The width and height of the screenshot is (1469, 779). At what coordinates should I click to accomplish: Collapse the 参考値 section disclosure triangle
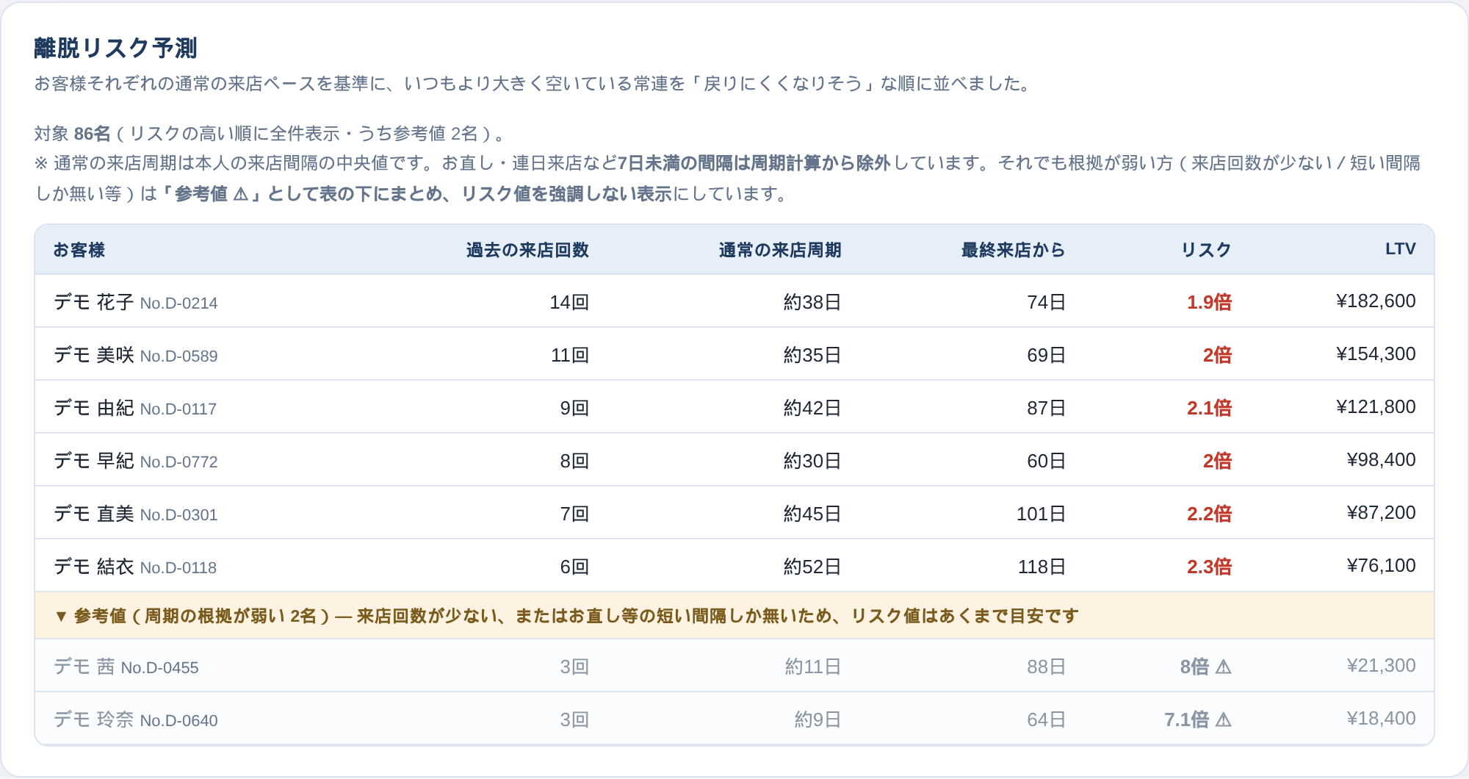pyautogui.click(x=61, y=616)
